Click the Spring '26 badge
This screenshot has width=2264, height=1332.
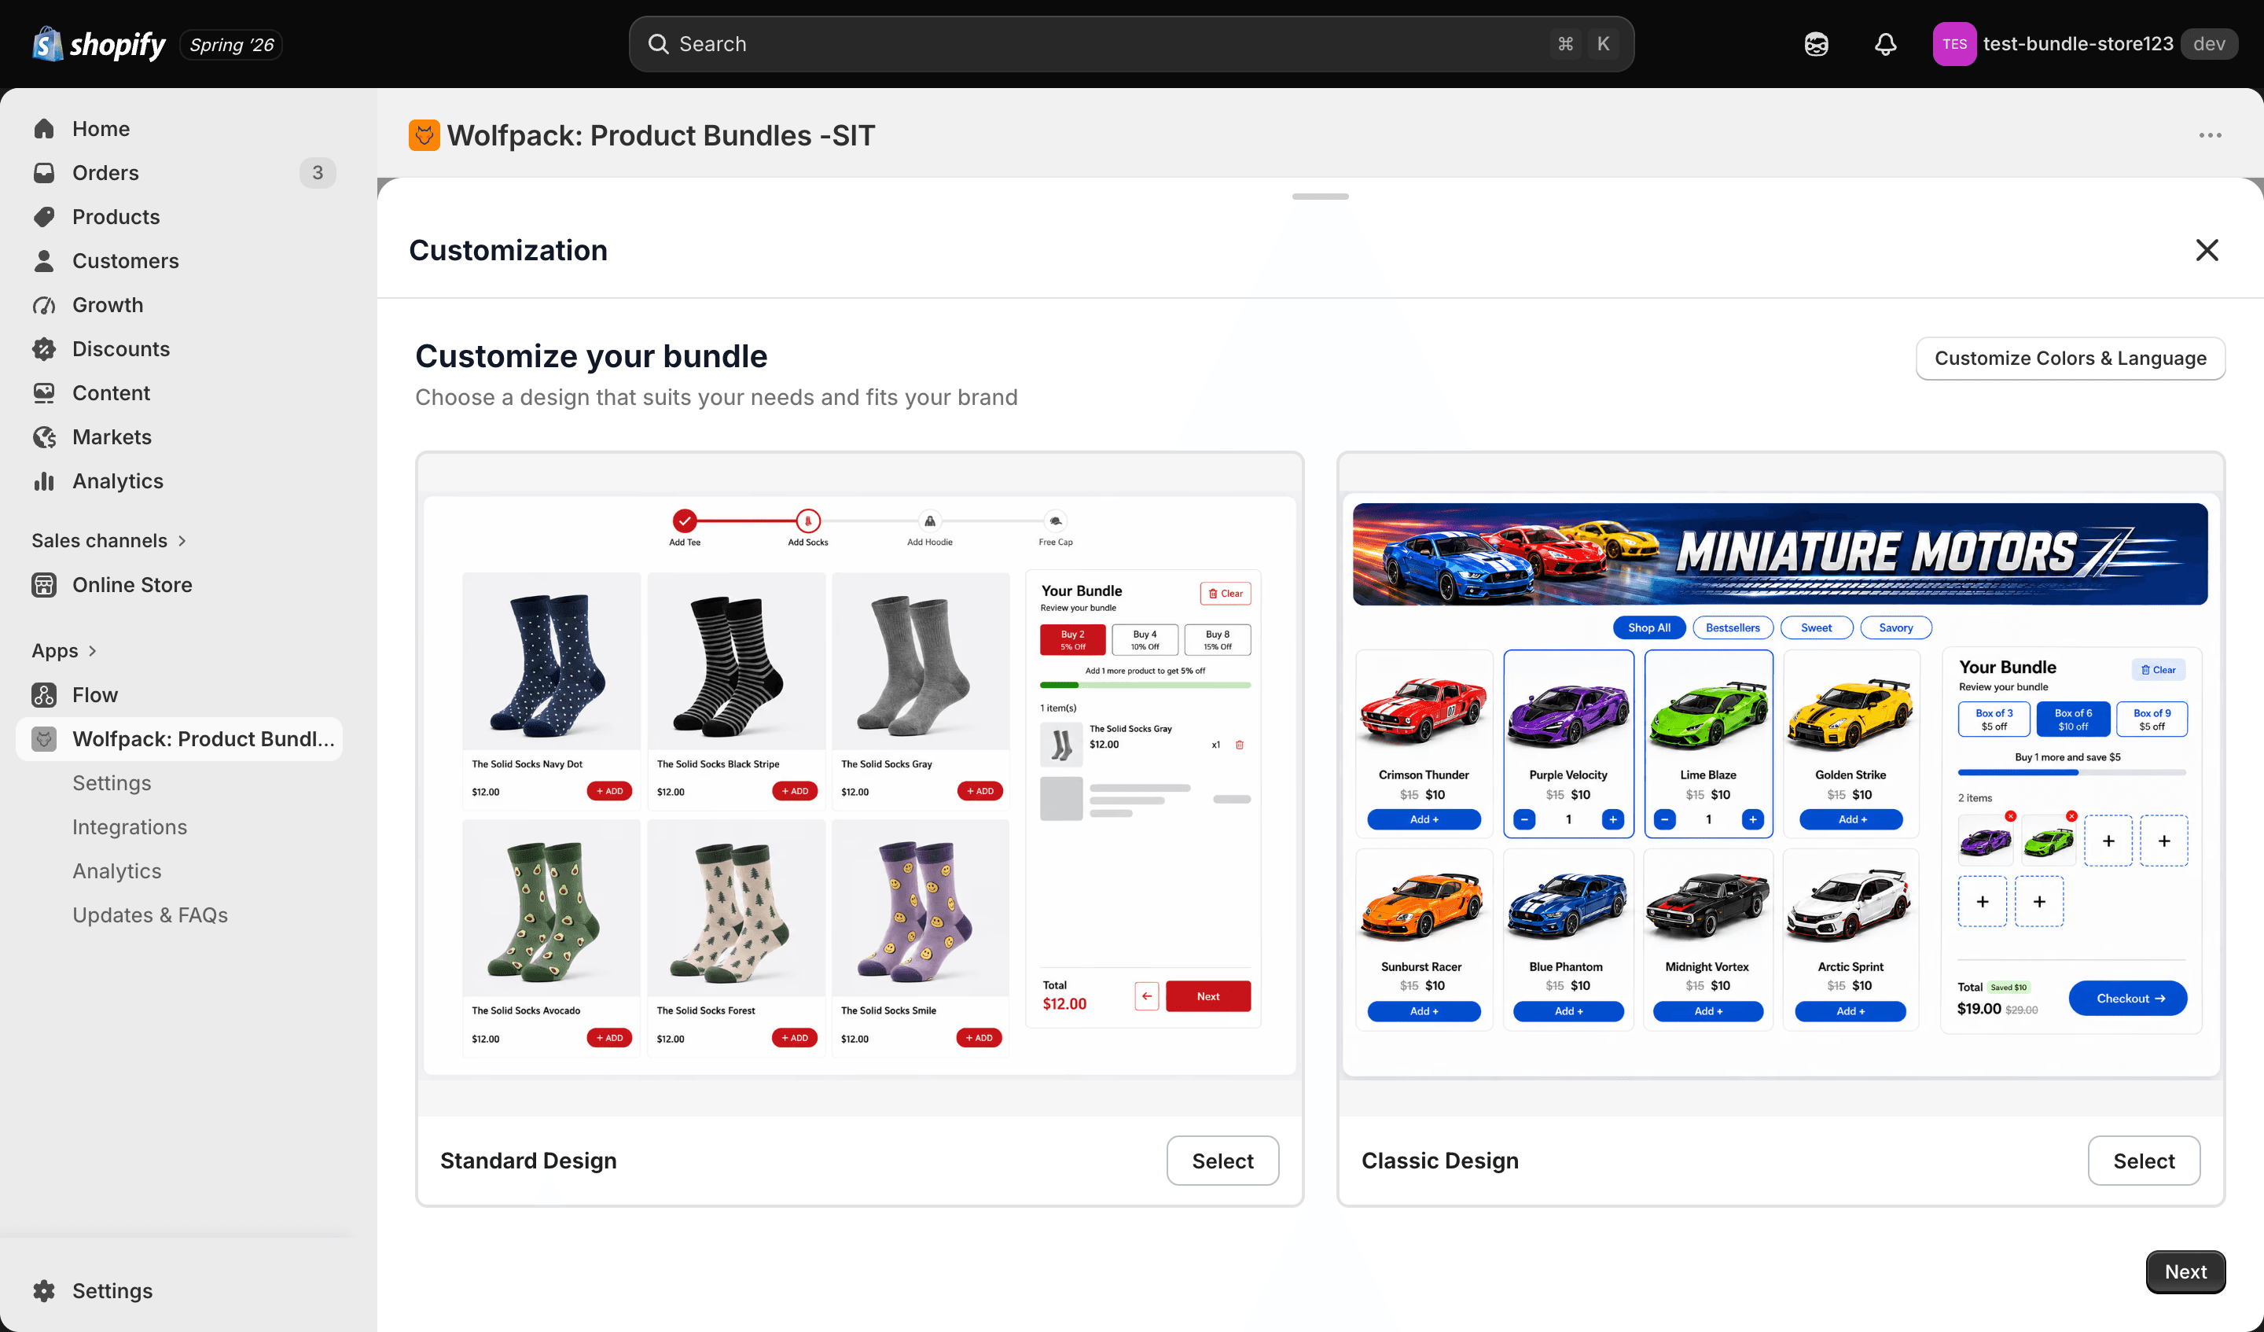coord(232,44)
